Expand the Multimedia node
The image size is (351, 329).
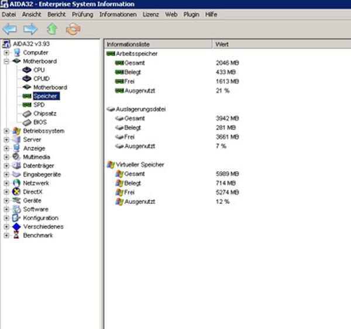(6, 157)
